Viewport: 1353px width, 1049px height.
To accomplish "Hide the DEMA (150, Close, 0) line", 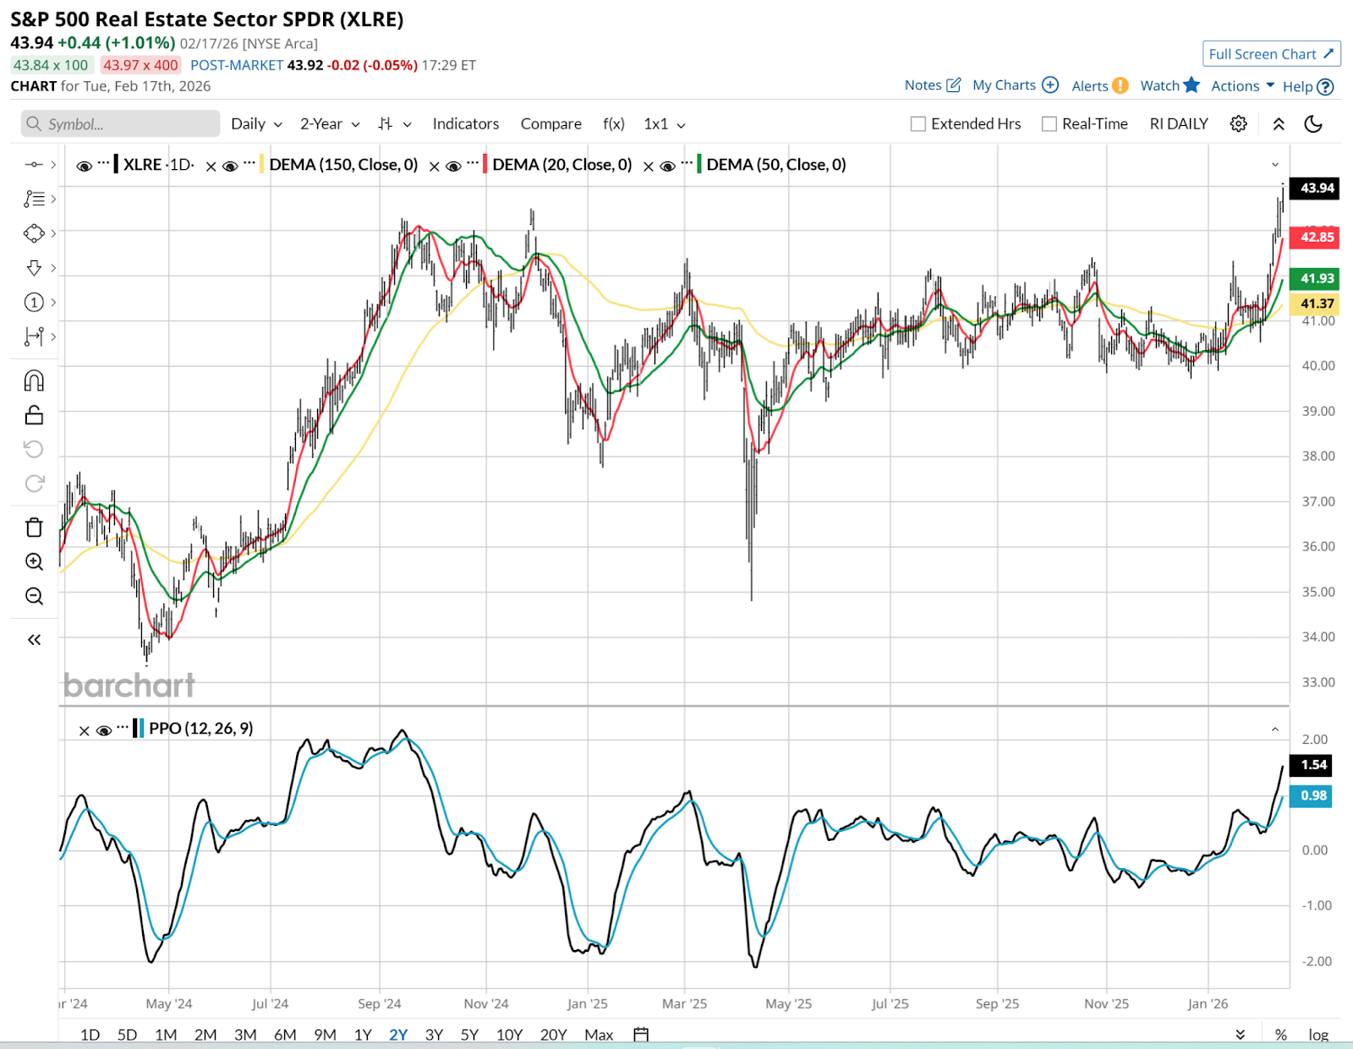I will point(230,167).
